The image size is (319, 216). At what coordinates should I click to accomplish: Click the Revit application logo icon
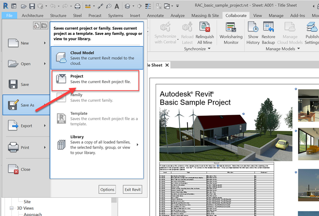(6, 6)
